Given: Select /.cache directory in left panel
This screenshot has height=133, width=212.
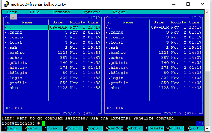Looking at the screenshot, I should 52,32.
